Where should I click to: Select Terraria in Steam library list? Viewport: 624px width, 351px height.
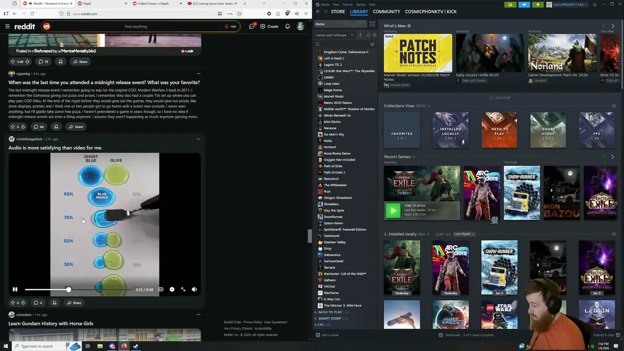tap(330, 267)
